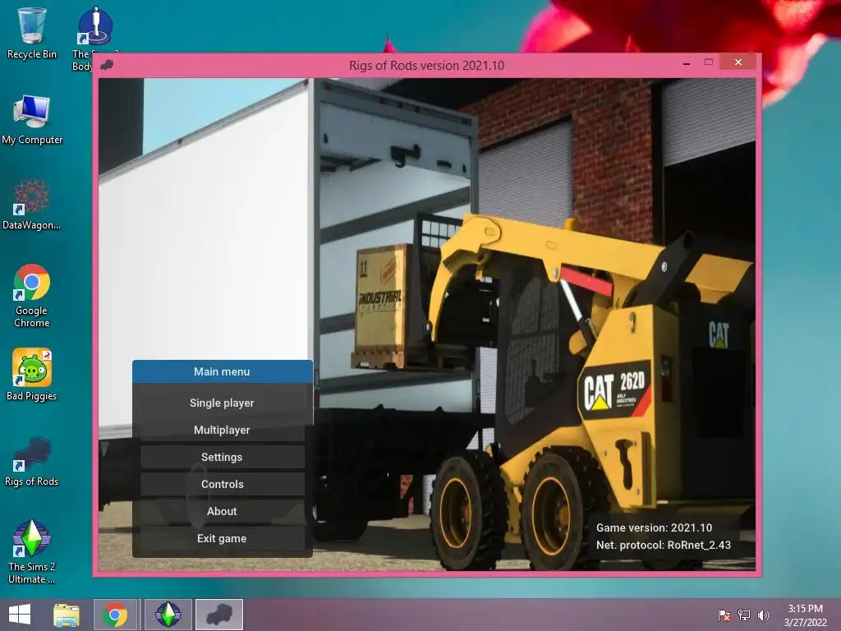This screenshot has width=841, height=631.
Task: Minimize the Rigs of Rods window
Action: click(687, 62)
